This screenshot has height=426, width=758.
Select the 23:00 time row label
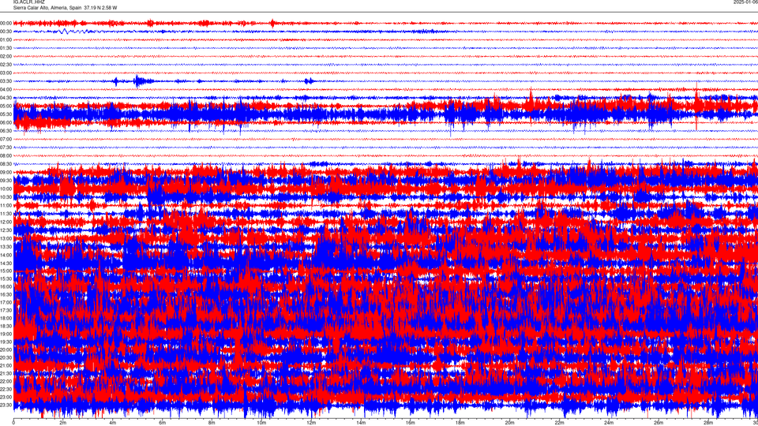[6, 397]
